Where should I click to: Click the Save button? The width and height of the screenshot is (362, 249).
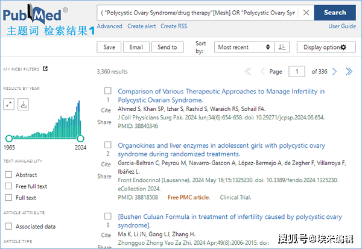109,47
